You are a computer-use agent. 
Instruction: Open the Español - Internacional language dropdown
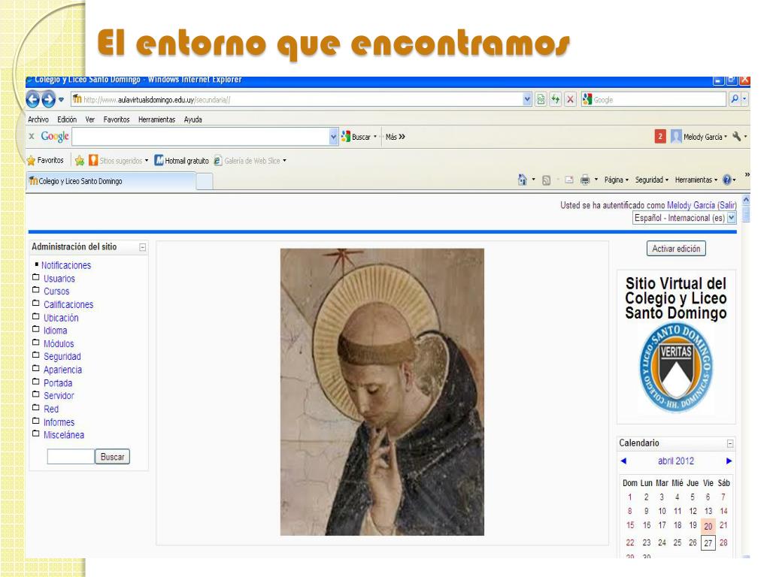coord(684,218)
